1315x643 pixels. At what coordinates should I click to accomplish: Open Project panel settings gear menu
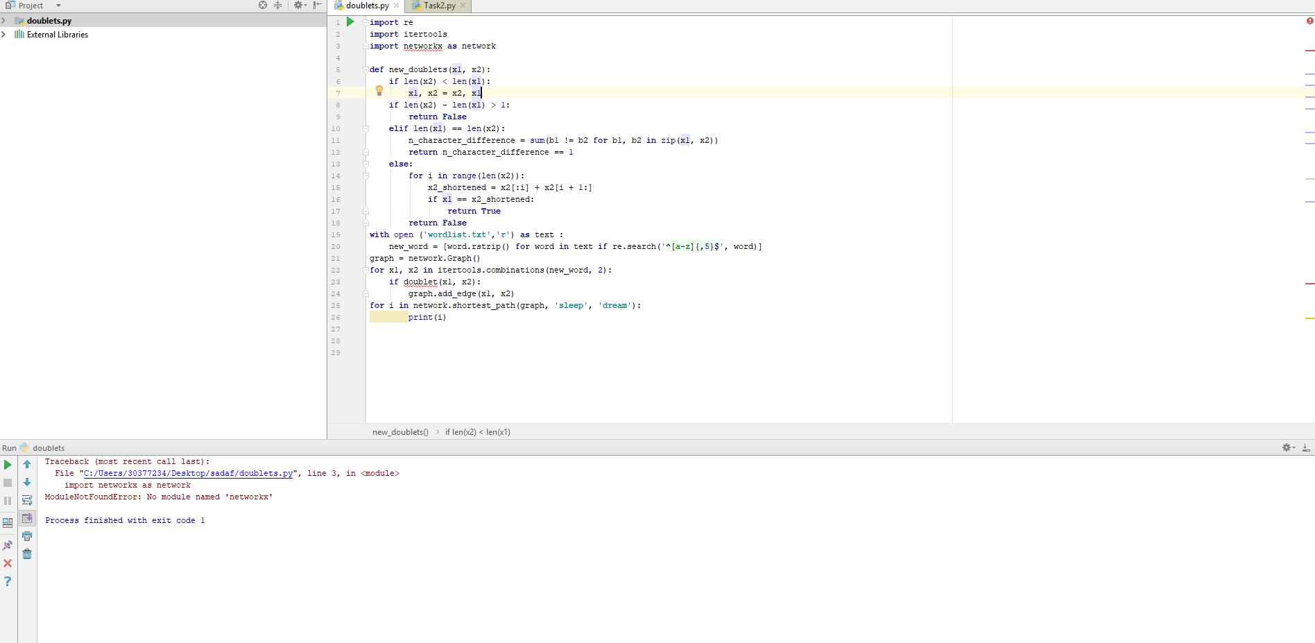299,5
